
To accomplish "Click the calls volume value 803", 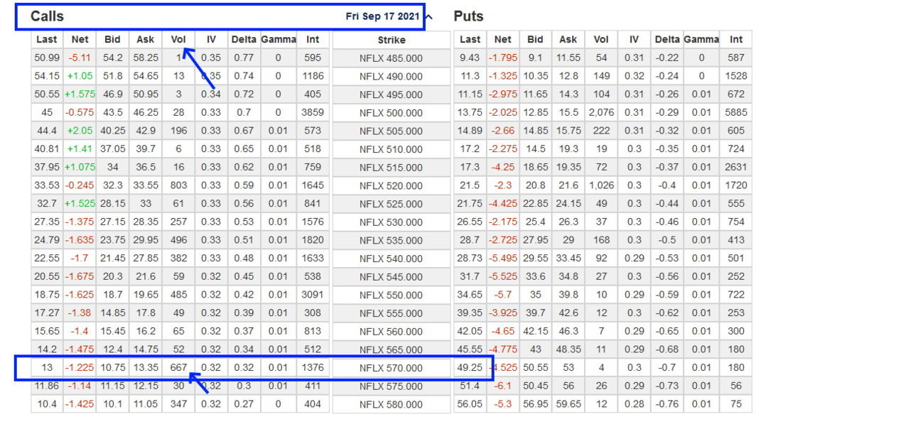I will click(178, 185).
